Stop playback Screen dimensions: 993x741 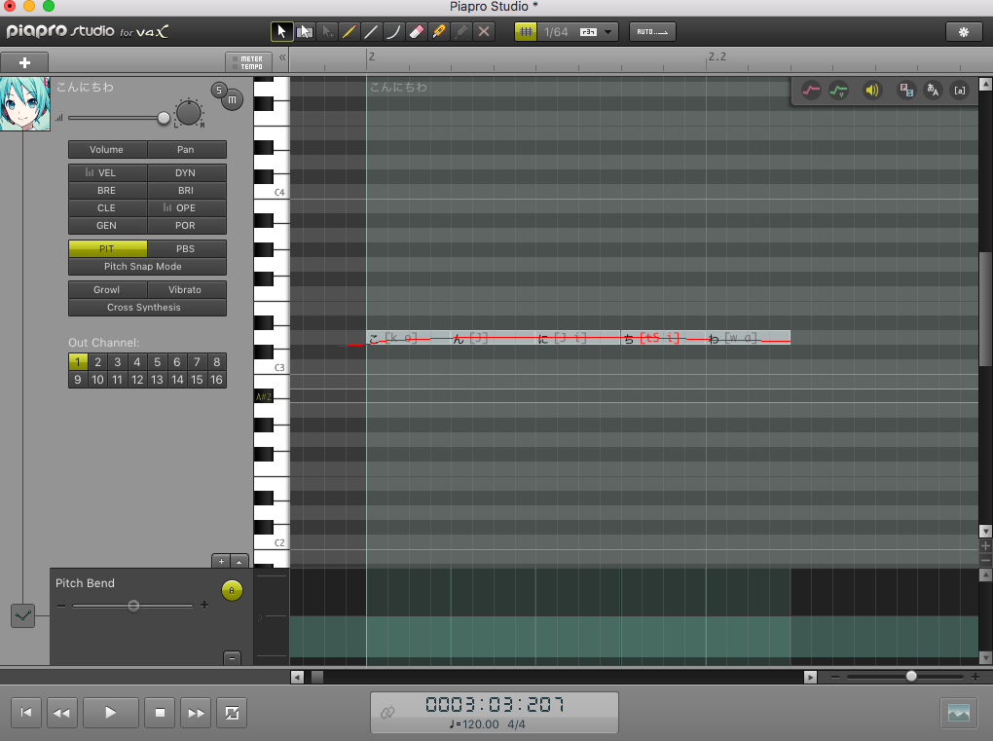point(160,713)
